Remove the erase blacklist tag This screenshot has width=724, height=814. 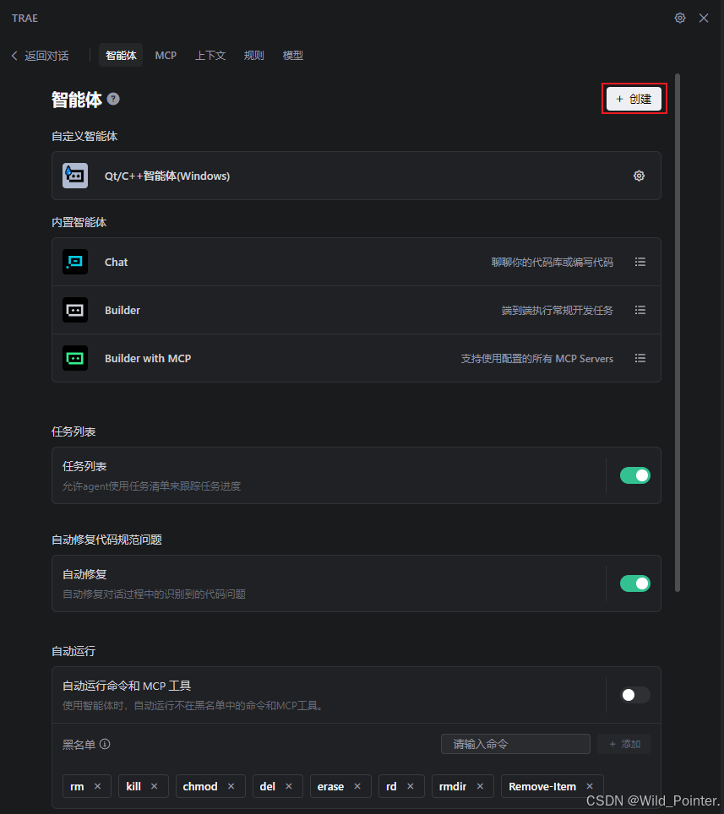click(357, 786)
